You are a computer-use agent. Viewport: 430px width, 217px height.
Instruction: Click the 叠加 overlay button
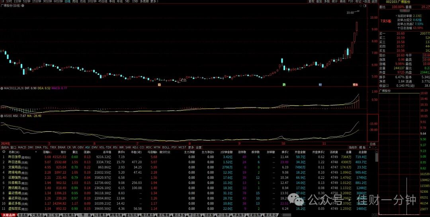tap(319, 1)
